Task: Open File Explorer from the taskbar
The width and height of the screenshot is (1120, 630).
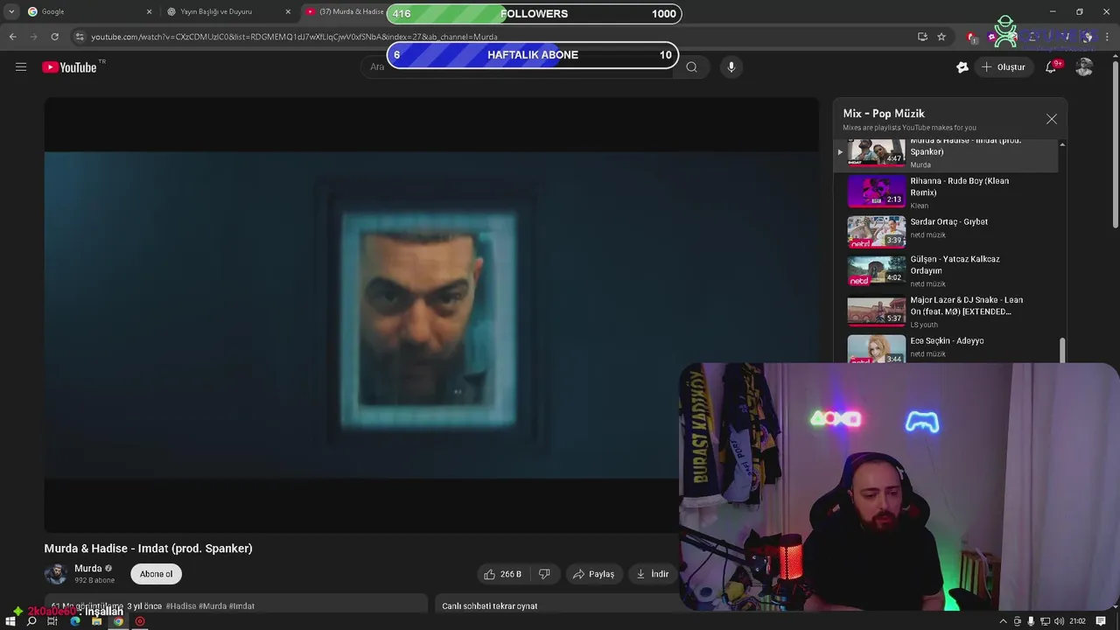Action: coord(96,621)
